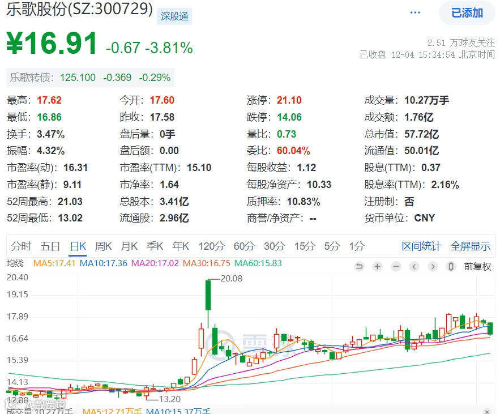The width and height of the screenshot is (500, 414).
Task: Click the MA10:17.36 moving average label
Action: tap(103, 263)
